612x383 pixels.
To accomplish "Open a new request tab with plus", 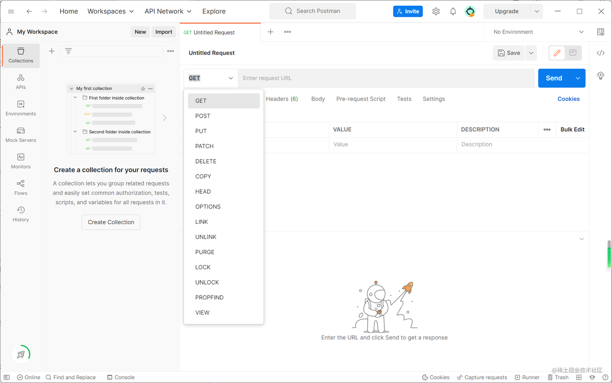I will click(x=271, y=32).
